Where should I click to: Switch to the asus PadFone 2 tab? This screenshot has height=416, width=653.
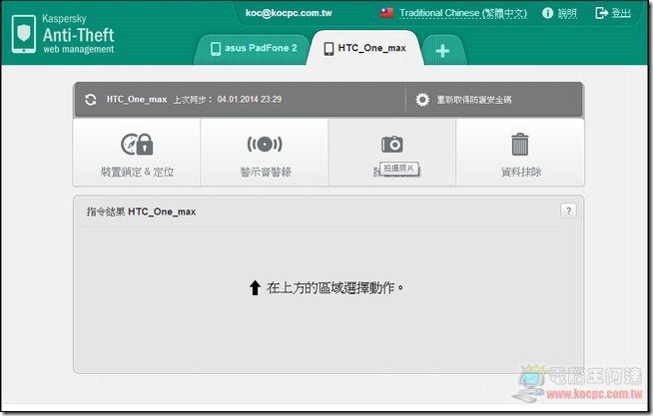(x=253, y=49)
